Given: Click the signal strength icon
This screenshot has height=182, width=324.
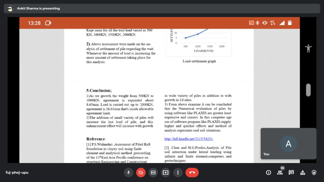Looking at the screenshot, I should tap(282, 23).
